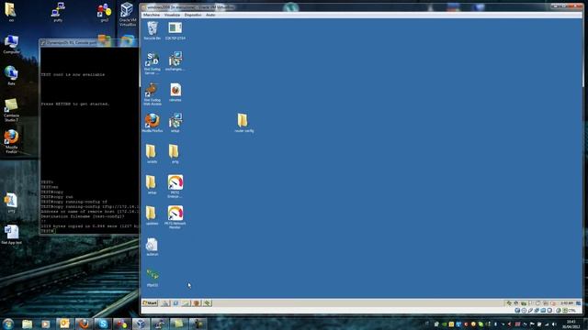Open the HTML file with Firefox logo
This screenshot has height=330, width=588.
175,92
